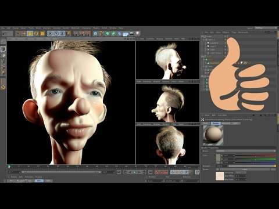
Task: Toggle the X axis lock
Action: tap(50, 34)
